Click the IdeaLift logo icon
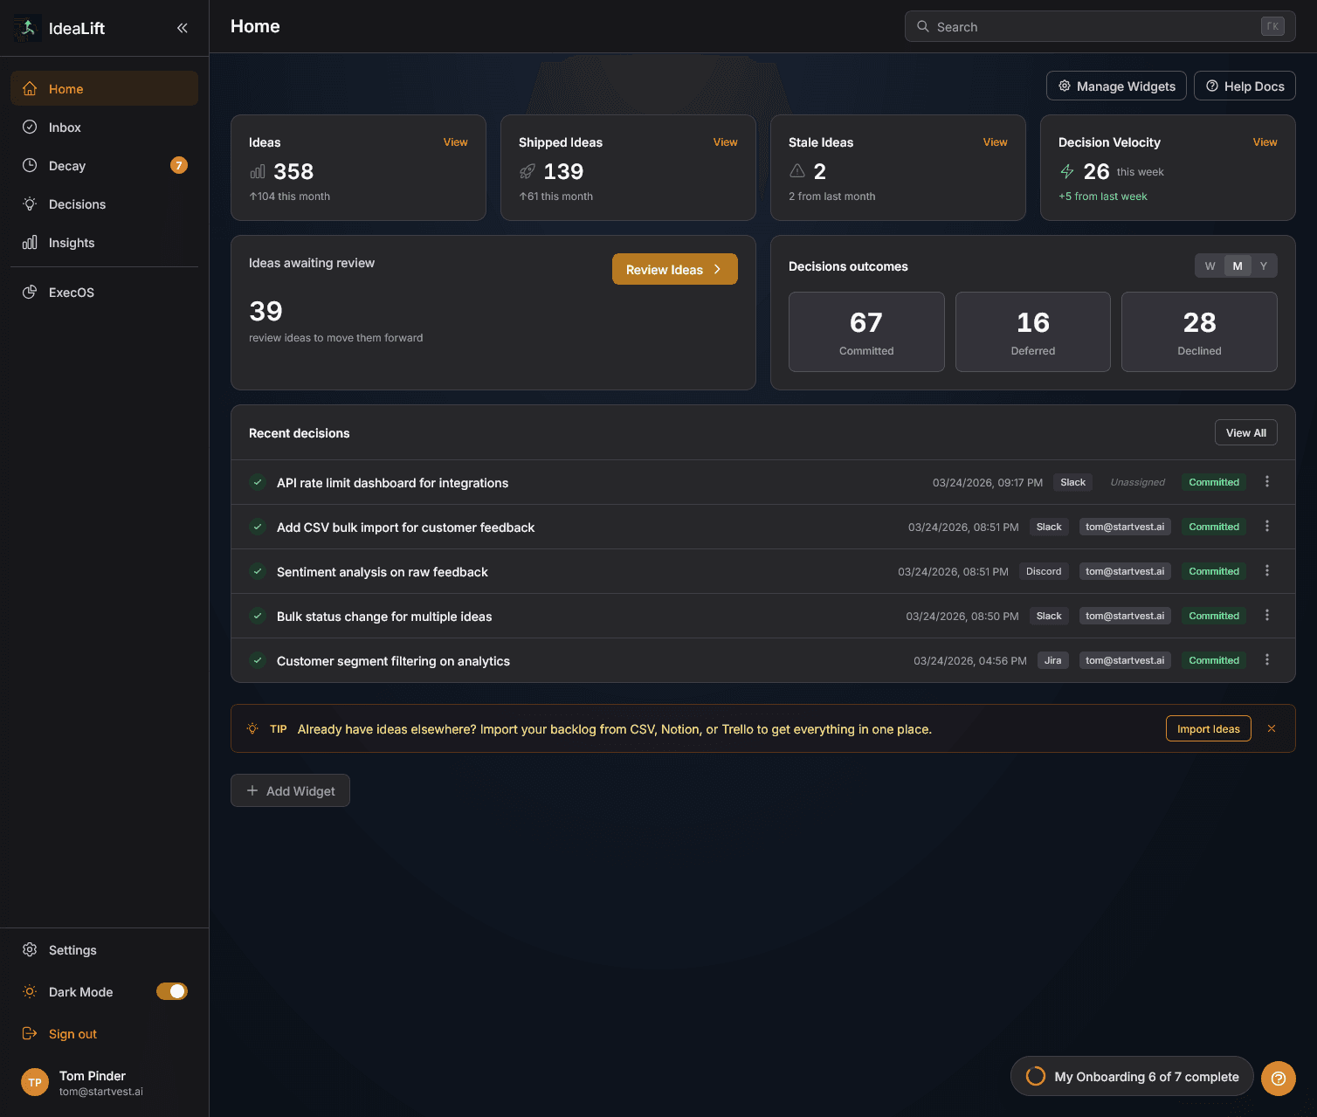The image size is (1317, 1117). pos(27,28)
